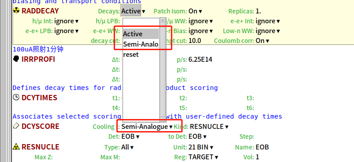Image resolution: width=354 pixels, height=162 pixels.
Task: Click the dropdown list scrollbar down arrow
Action: (x=163, y=119)
